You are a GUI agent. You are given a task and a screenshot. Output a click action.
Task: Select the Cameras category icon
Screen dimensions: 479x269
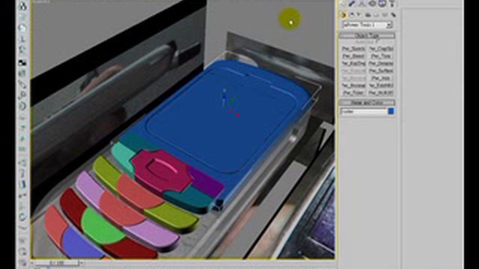click(368, 15)
